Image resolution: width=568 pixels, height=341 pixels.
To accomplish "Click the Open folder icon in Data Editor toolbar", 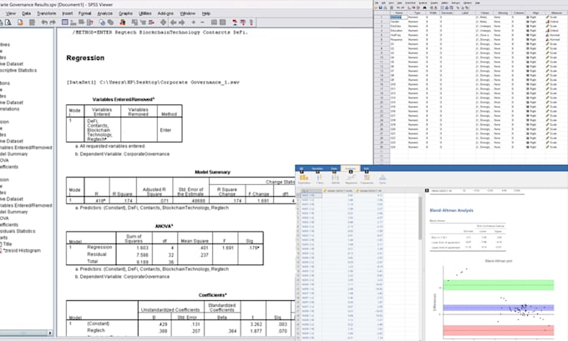I will point(376,8).
